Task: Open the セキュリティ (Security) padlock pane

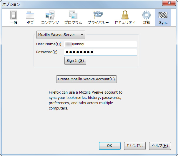Action: pos(125,18)
